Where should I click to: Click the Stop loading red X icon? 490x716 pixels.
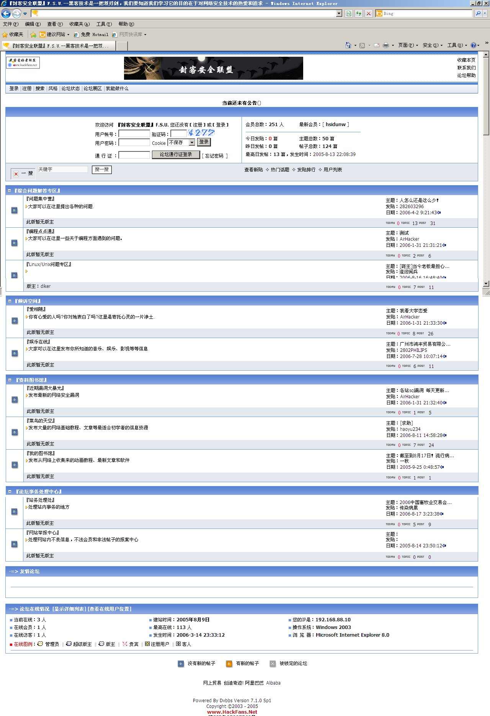(369, 13)
